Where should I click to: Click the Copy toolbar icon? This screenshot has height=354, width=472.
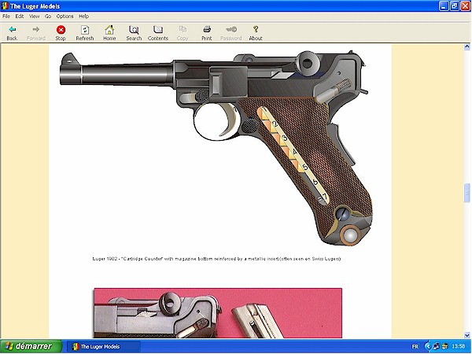pos(183,33)
